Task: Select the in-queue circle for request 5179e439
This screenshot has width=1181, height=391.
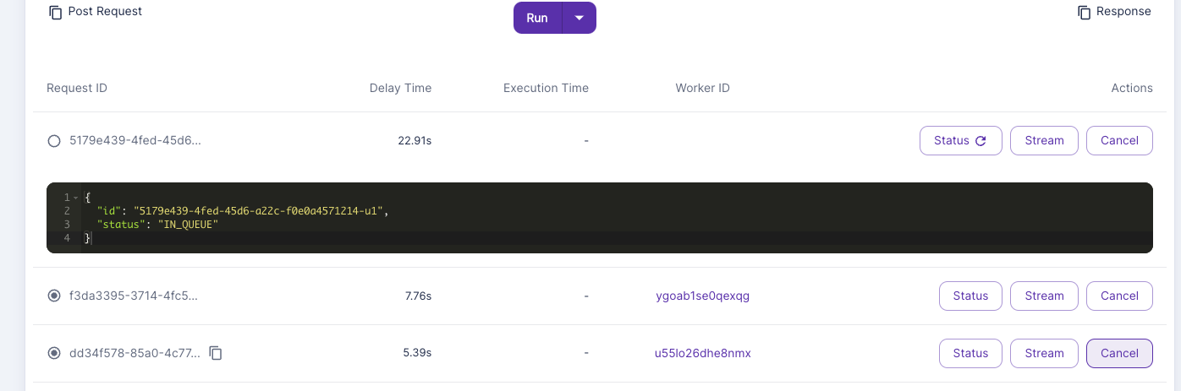Action: click(x=54, y=141)
